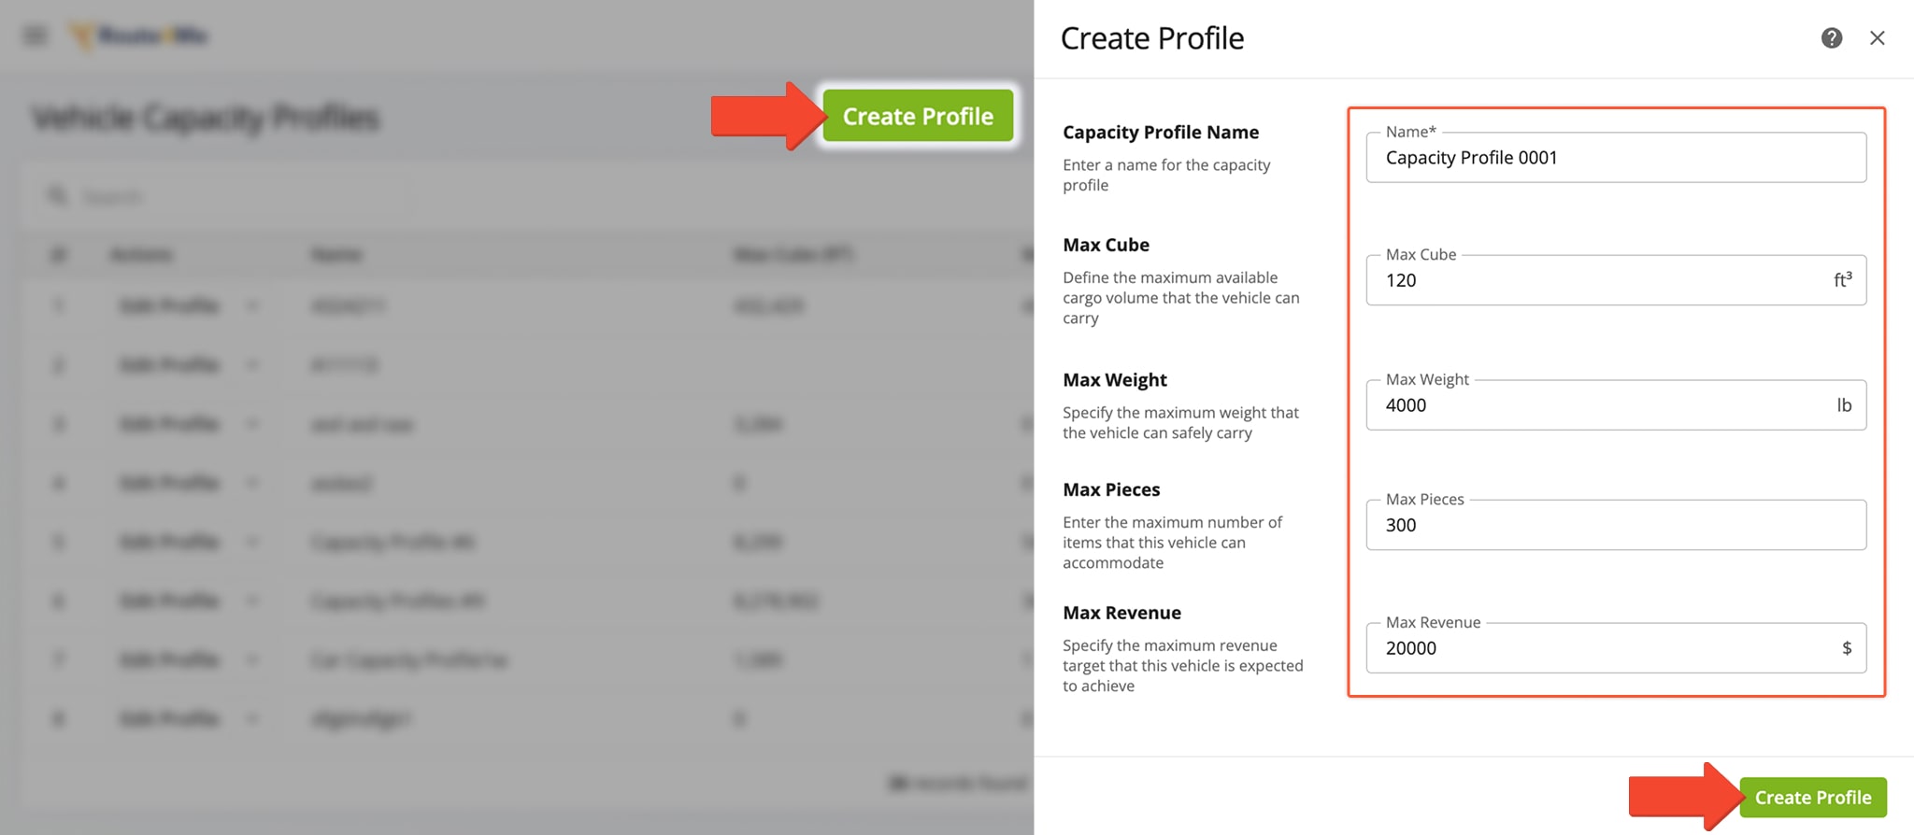This screenshot has width=1914, height=835.
Task: Click Edit Profile for row 2
Action: point(169,365)
